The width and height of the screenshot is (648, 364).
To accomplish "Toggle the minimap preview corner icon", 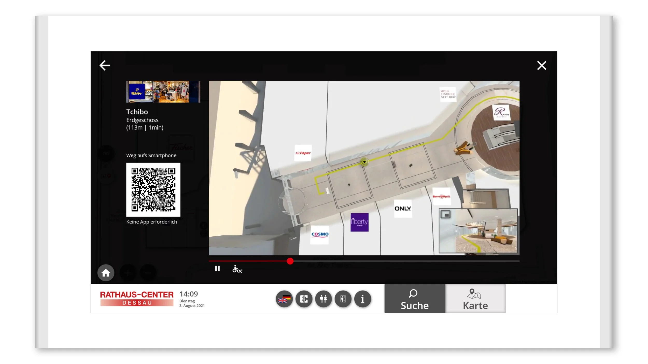I will click(445, 214).
